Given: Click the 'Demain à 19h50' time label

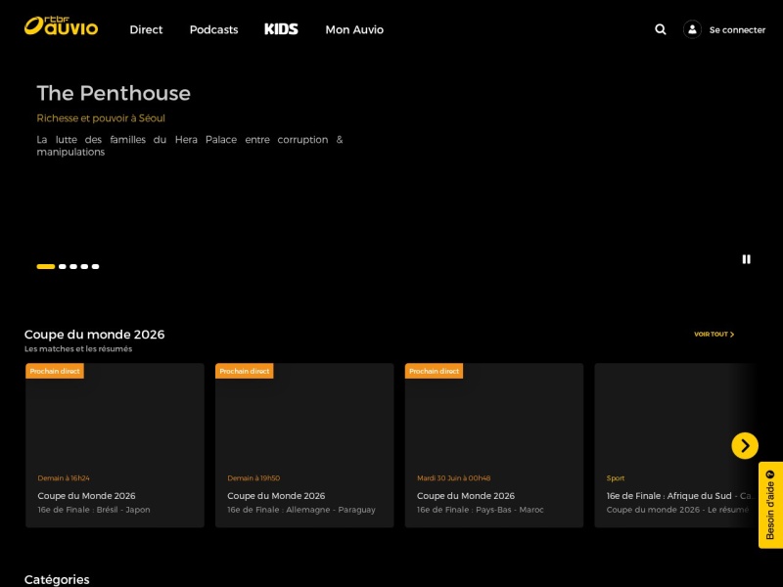Looking at the screenshot, I should 253,478.
